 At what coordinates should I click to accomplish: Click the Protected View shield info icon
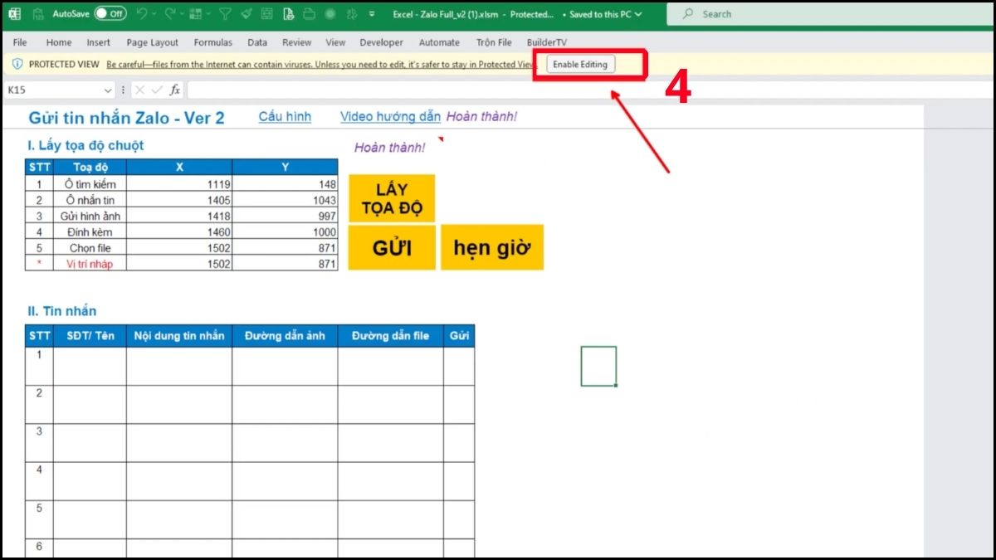tap(17, 64)
